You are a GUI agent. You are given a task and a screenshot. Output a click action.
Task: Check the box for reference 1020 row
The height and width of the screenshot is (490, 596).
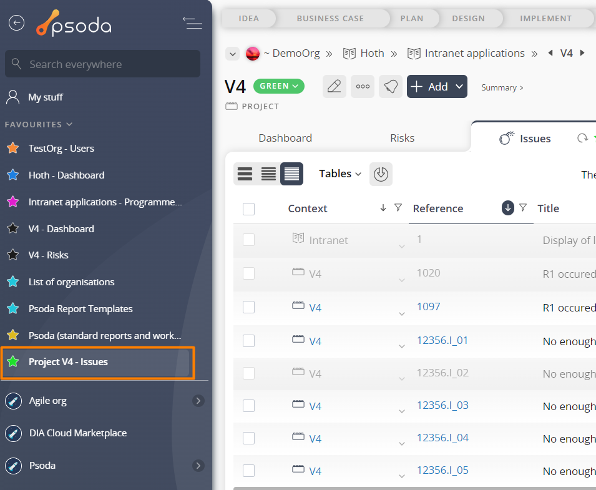[248, 273]
